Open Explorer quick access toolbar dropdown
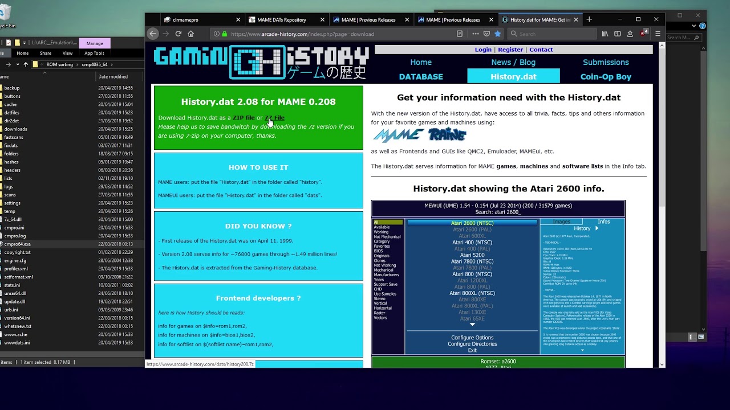The height and width of the screenshot is (410, 730). point(24,43)
